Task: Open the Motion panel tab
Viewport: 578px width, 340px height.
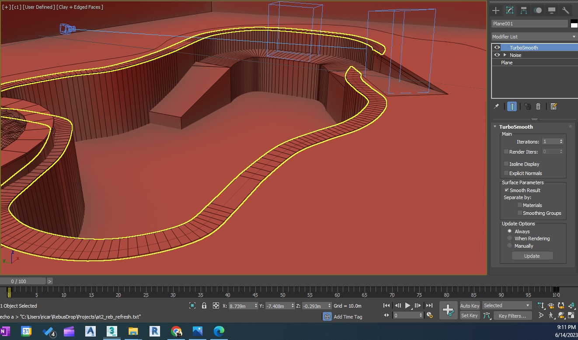Action: tap(537, 11)
